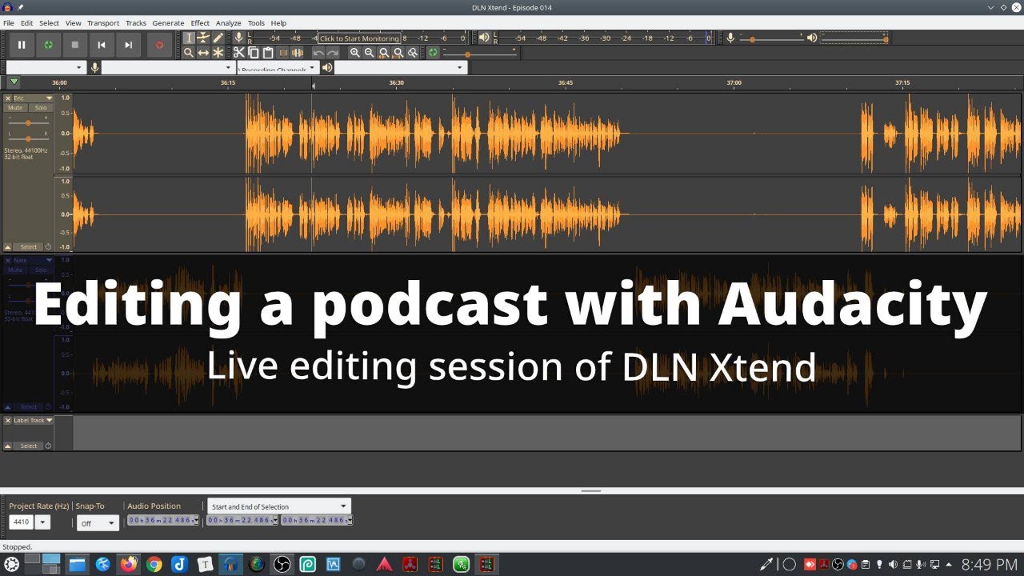1024x576 pixels.
Task: Mute the Eric track
Action: click(15, 108)
